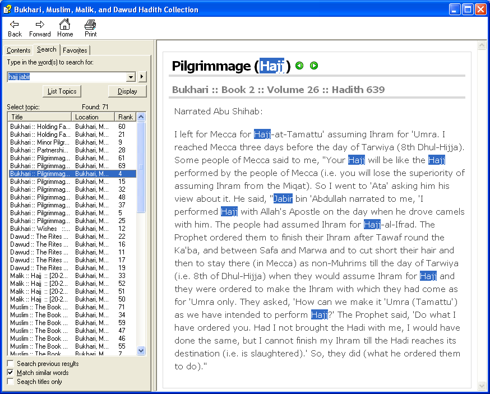Go back with the Back toolbar arrow

click(x=15, y=28)
